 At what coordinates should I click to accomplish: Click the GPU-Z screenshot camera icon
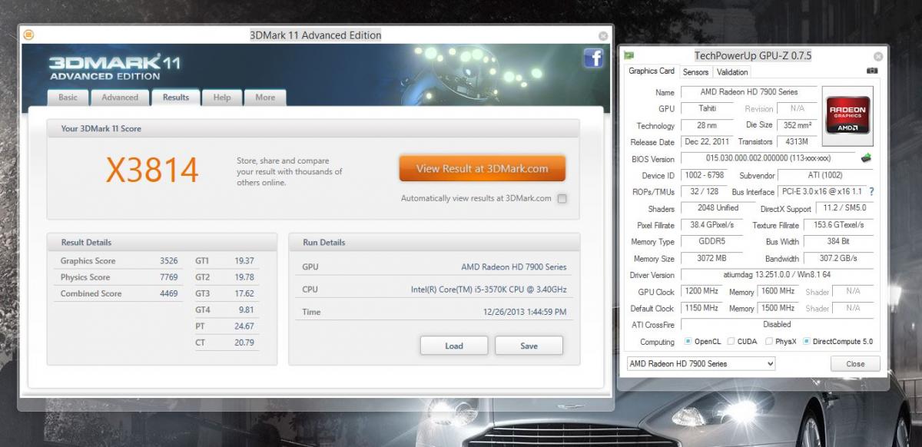(x=872, y=71)
